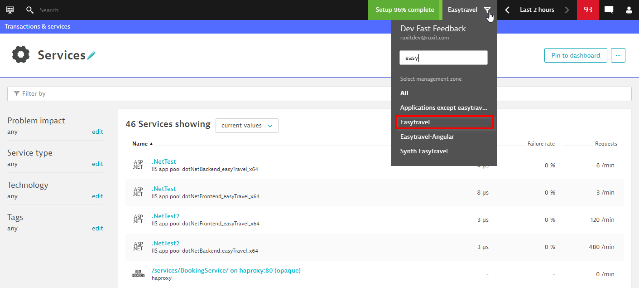Screen dimensions: 639x288
Task: Open .NetTest service on dotNetBackend pool
Action: pyautogui.click(x=164, y=161)
